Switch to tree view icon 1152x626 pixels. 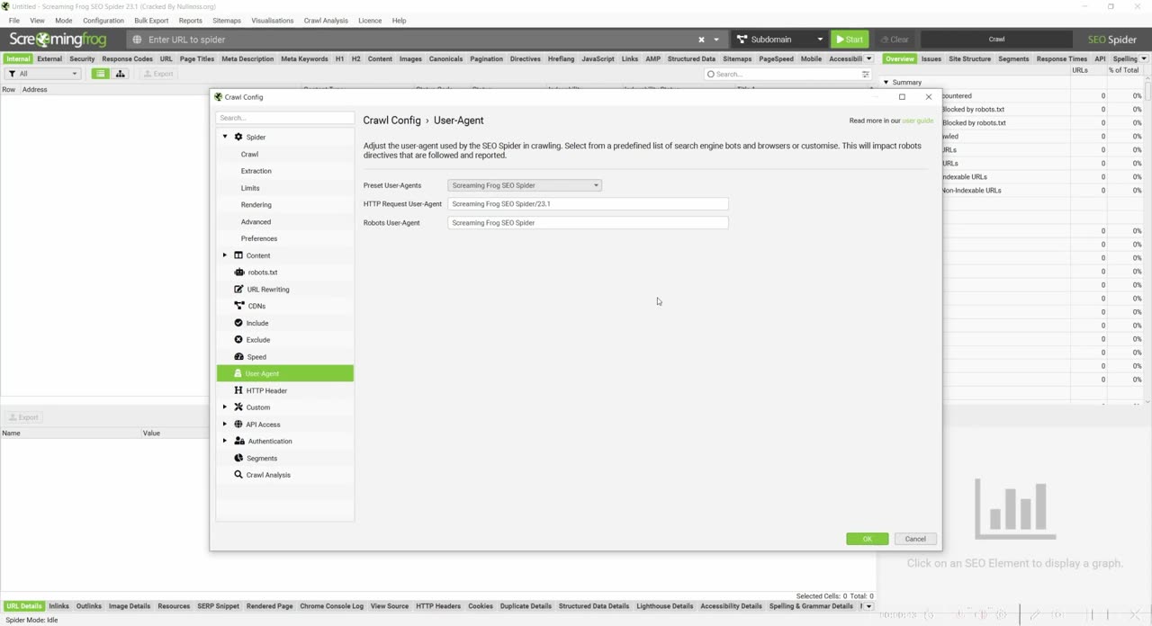point(120,74)
